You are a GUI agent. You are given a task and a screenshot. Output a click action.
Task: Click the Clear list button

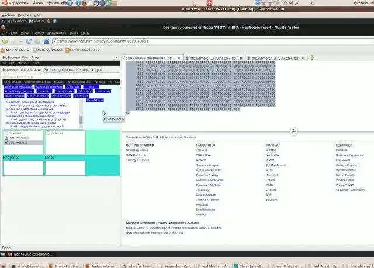[73, 87]
